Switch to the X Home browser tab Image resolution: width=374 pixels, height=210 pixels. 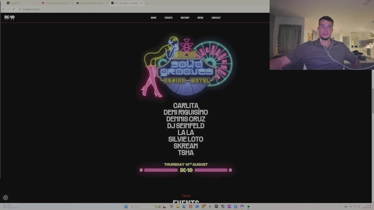[x=22, y=3]
